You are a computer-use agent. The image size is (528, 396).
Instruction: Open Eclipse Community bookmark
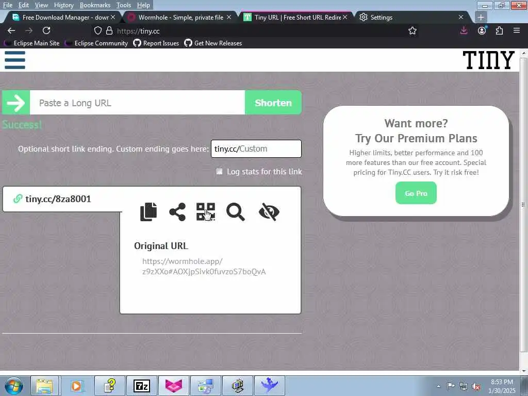click(96, 43)
